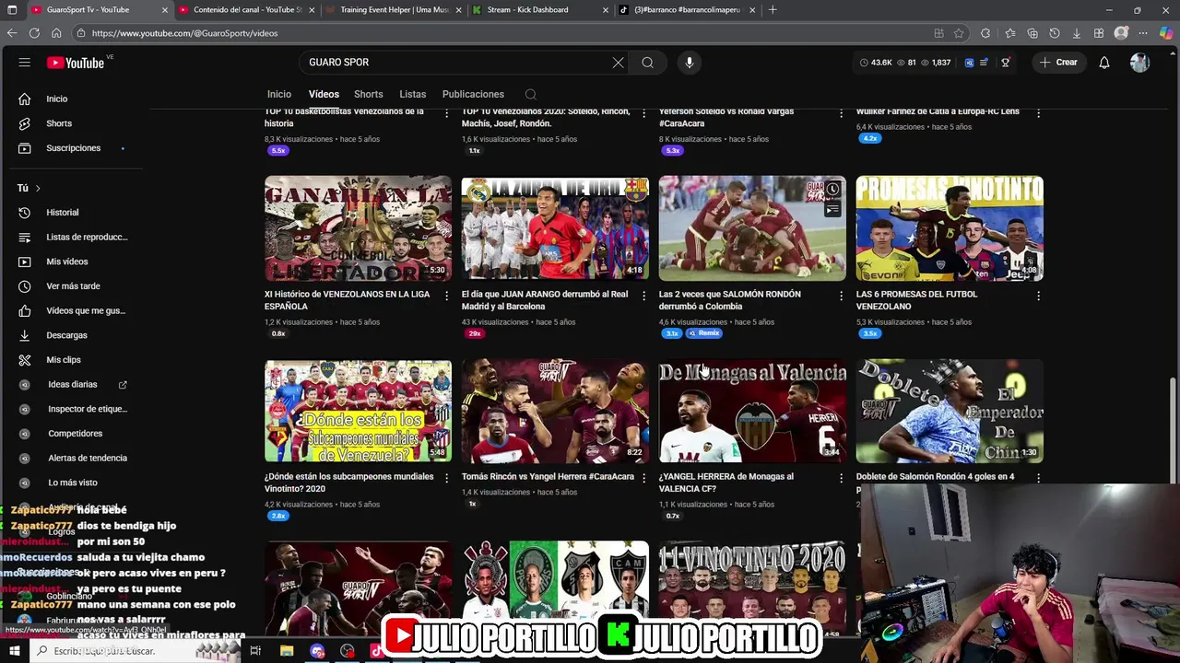
Task: Open browser History clock icon
Action: [1055, 33]
